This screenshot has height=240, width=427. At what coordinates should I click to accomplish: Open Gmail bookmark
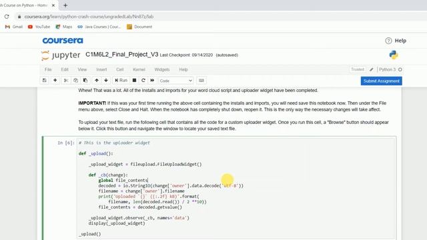pos(14,27)
